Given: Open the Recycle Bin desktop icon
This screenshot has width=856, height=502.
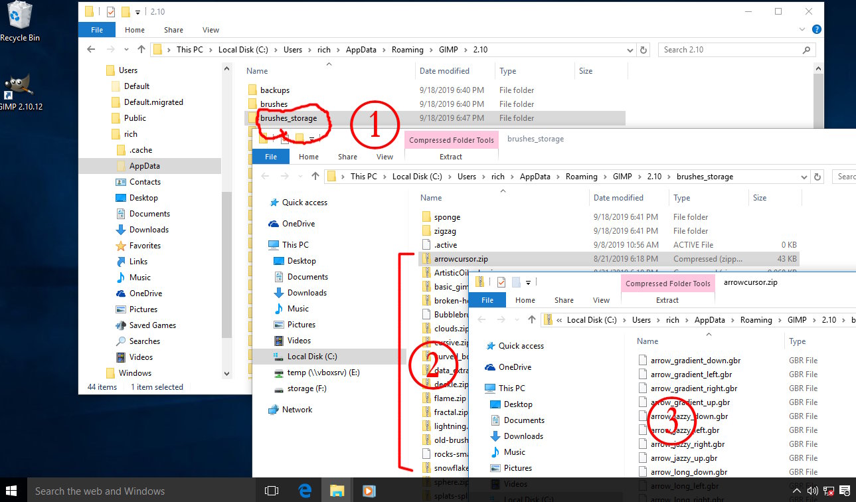Looking at the screenshot, I should pos(20,21).
